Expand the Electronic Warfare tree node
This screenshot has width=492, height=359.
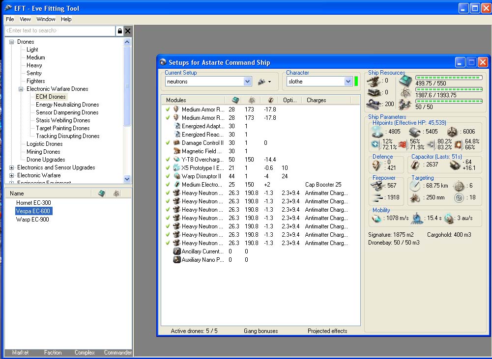12,176
